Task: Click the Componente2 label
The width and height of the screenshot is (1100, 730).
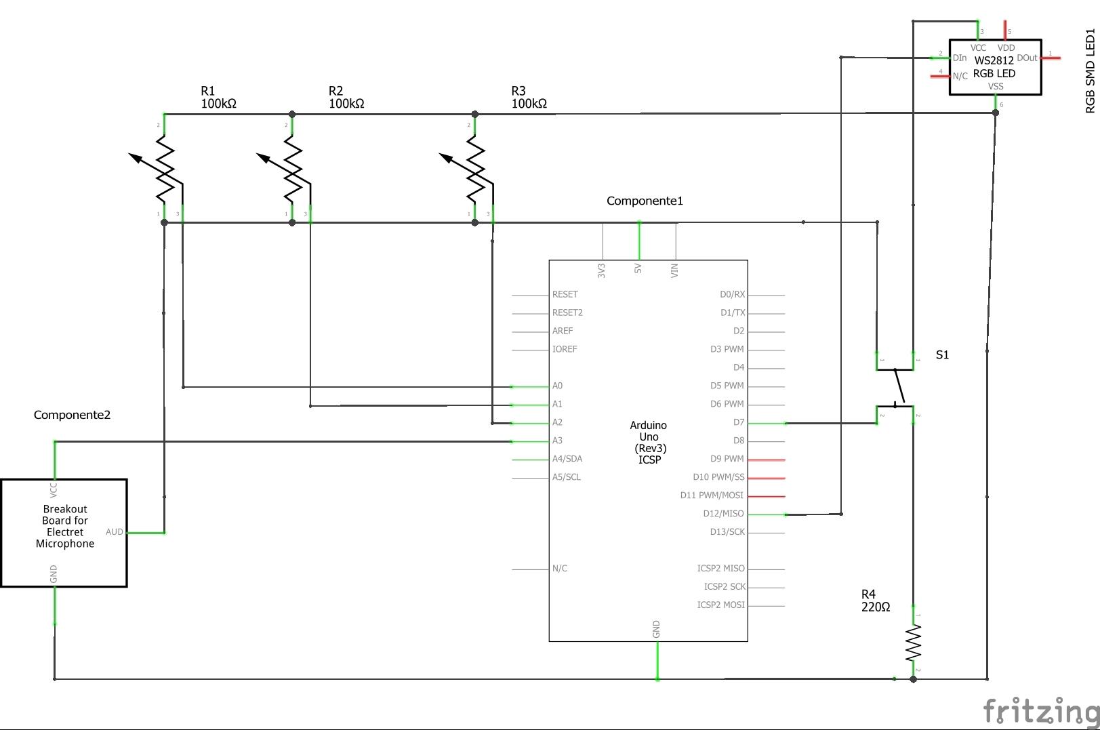Action: pyautogui.click(x=72, y=415)
